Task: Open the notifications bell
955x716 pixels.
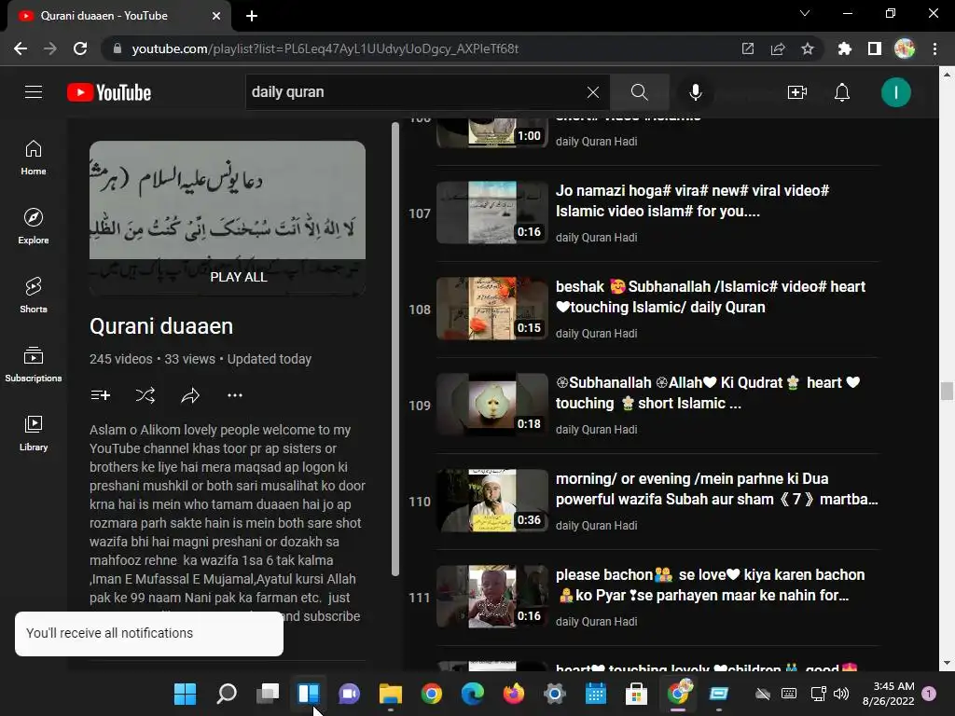Action: coord(842,92)
